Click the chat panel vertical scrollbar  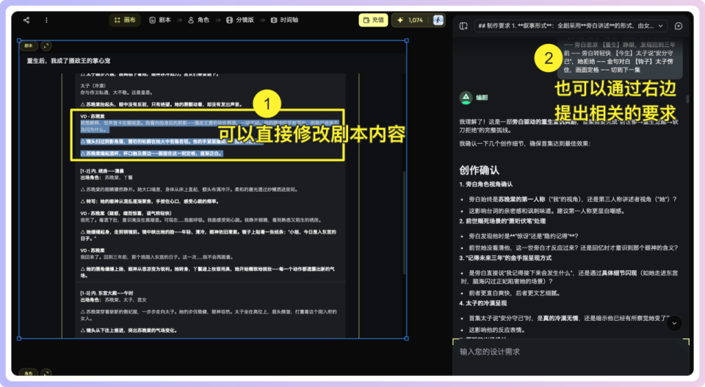pos(687,99)
